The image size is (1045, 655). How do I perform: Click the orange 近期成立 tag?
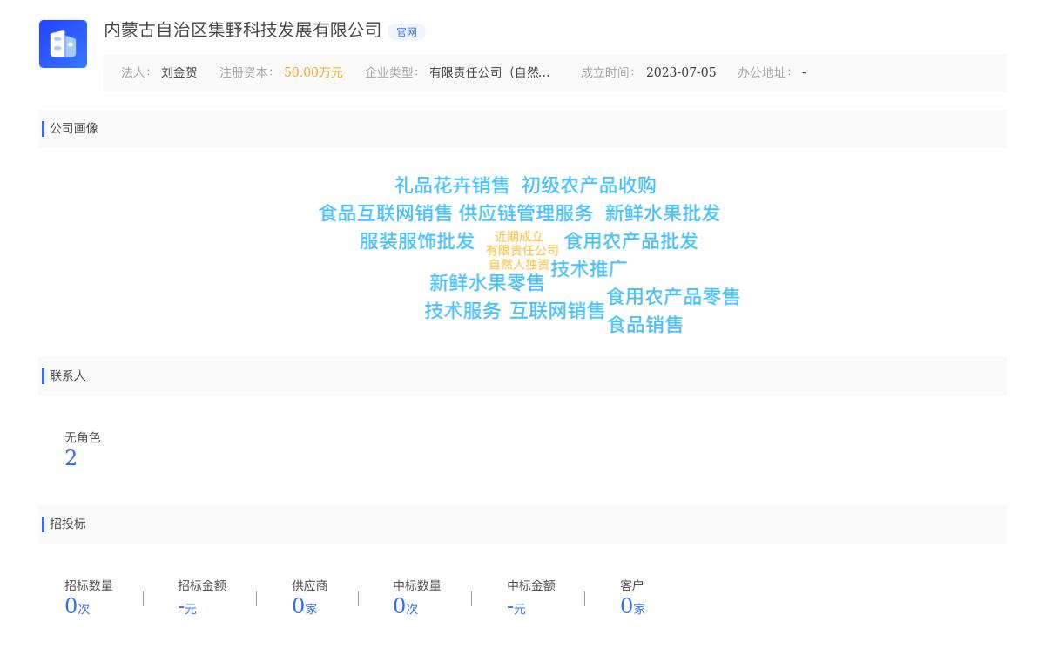pyautogui.click(x=519, y=237)
